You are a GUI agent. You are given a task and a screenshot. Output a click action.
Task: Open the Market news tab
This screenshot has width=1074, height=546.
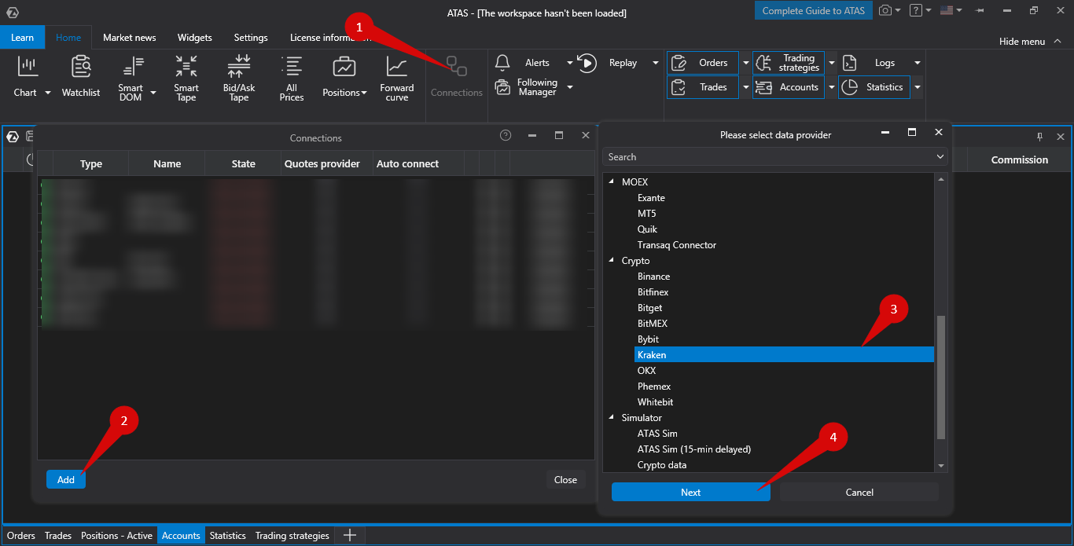(130, 38)
